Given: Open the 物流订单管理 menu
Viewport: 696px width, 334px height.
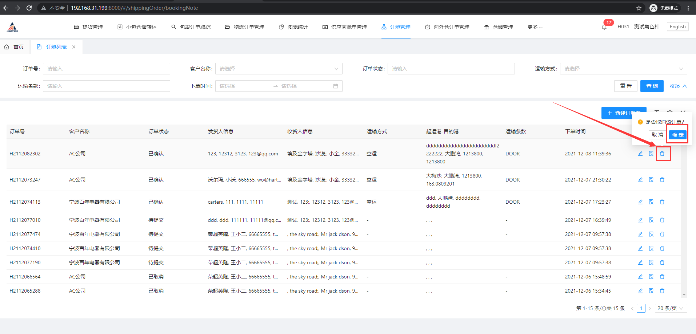Looking at the screenshot, I should click(x=245, y=27).
